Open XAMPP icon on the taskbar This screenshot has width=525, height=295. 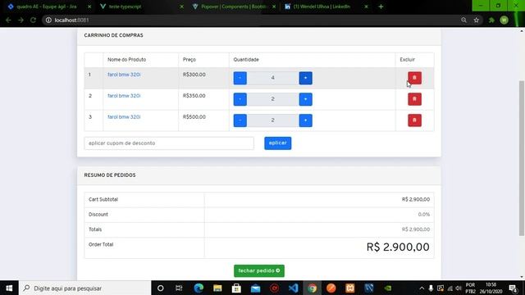[x=350, y=288]
